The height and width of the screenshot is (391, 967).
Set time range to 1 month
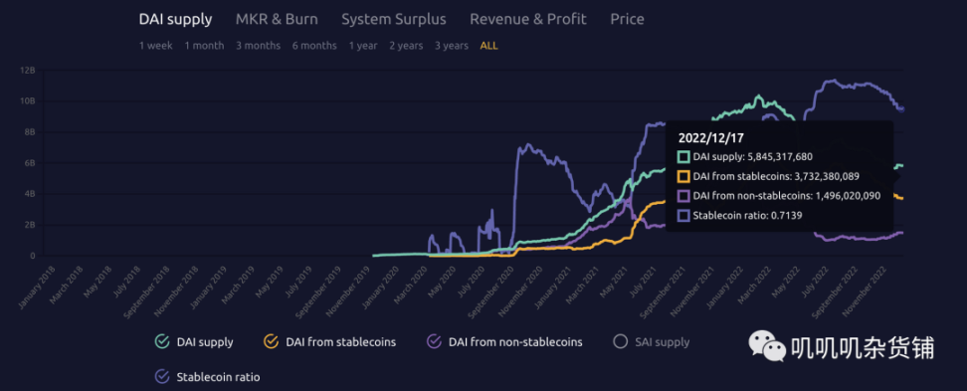point(204,46)
